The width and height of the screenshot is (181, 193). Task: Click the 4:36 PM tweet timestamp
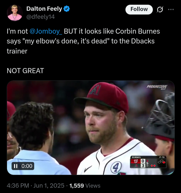click(x=18, y=185)
